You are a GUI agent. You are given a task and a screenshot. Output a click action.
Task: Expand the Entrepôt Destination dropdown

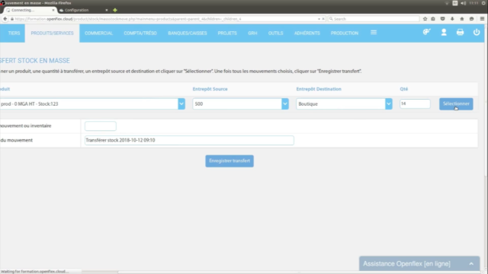click(x=389, y=104)
